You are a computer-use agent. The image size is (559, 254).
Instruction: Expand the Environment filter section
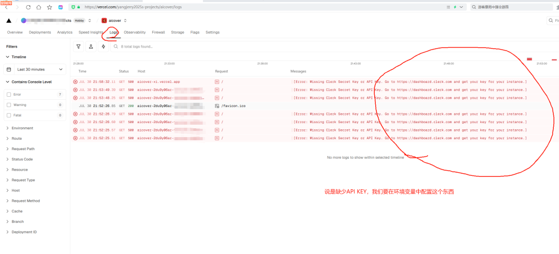pyautogui.click(x=22, y=128)
